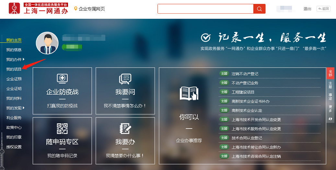336x170 pixels.
Task: Open 我的信息 in the sidebar
Action: [x=14, y=50]
